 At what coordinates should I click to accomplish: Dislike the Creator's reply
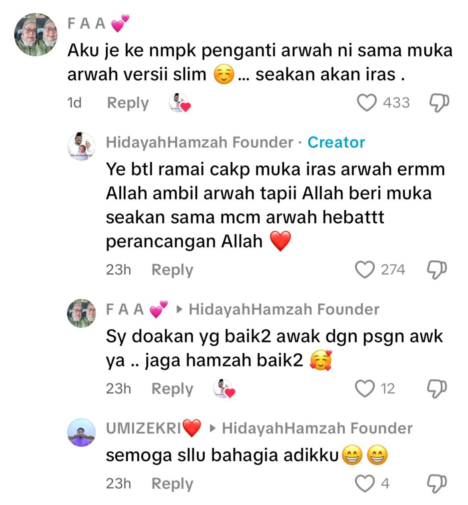tap(437, 270)
